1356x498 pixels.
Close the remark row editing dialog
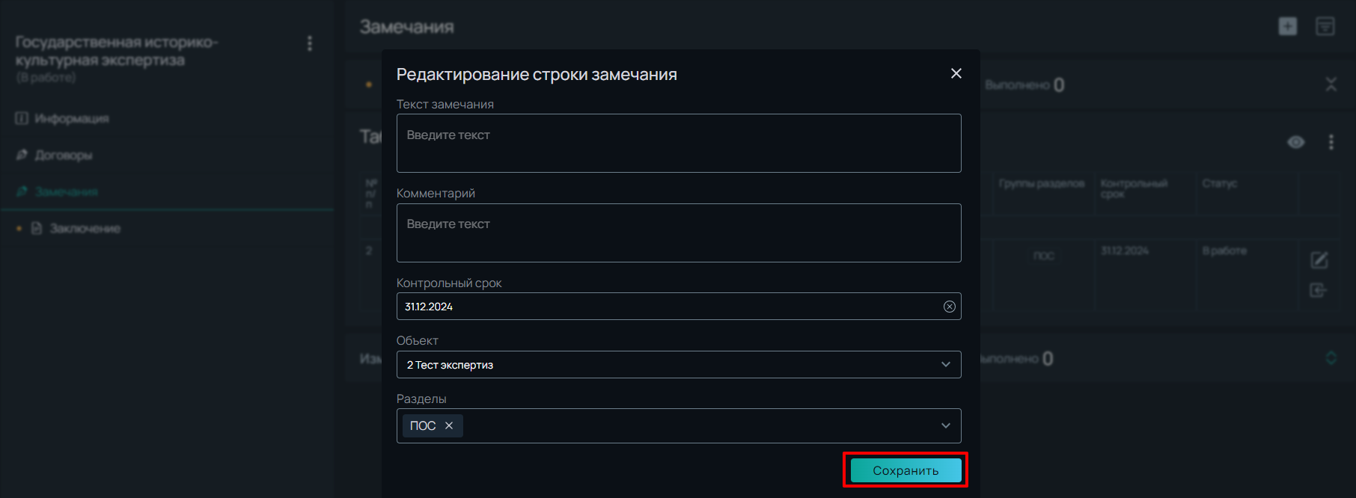[x=956, y=73]
